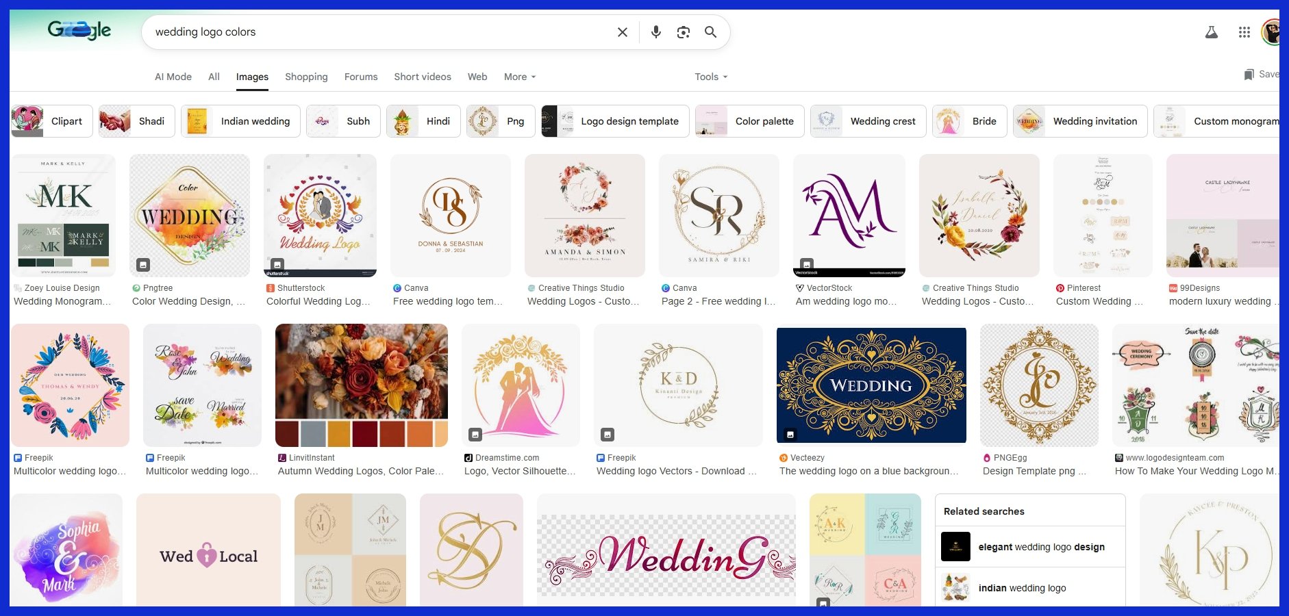Open the Tools dropdown
This screenshot has height=616, width=1289.
point(710,77)
